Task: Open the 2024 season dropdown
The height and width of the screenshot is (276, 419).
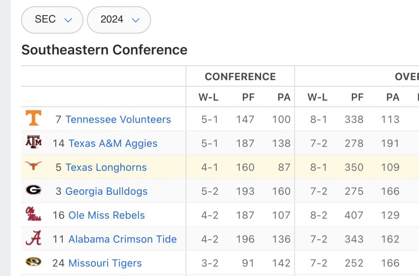Action: 119,20
